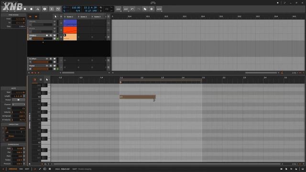Viewport: 306px width, 172px height.
Task: Click the EDIT button in the top toolbar
Action: tap(126, 9)
